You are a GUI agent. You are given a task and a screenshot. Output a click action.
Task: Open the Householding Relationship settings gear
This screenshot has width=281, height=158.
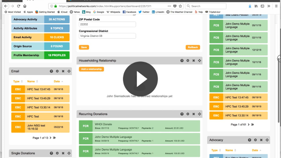[x=187, y=61]
